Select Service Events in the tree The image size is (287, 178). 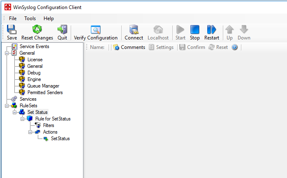35,46
